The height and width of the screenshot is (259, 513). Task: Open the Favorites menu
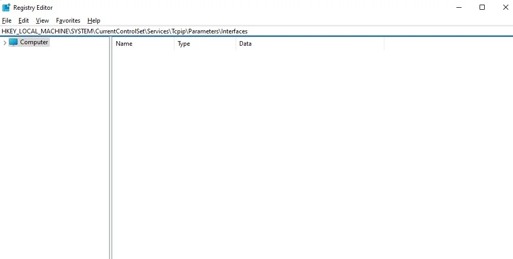tap(68, 21)
